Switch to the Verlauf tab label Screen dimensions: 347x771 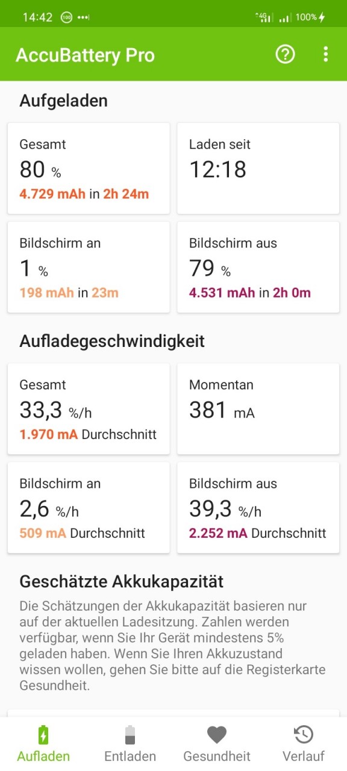(x=304, y=757)
